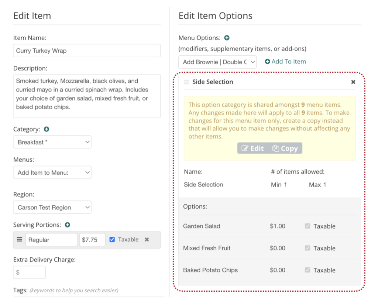Toggle Taxable checkbox for Mixed Fresh Fruit
The width and height of the screenshot is (378, 305).
pyautogui.click(x=307, y=248)
